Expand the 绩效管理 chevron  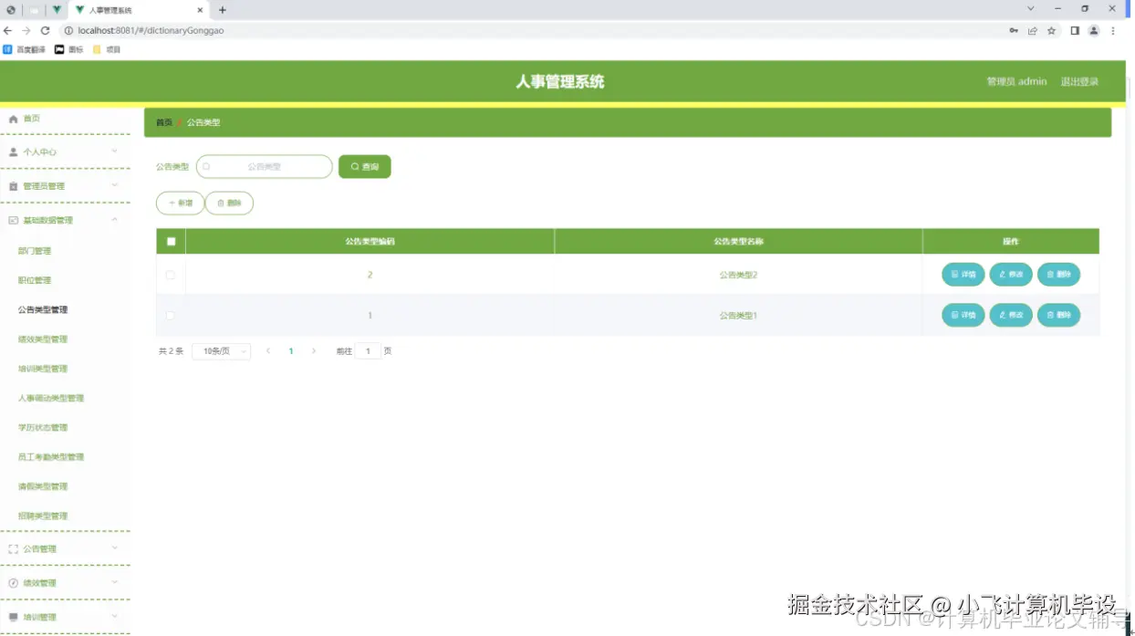tap(114, 582)
